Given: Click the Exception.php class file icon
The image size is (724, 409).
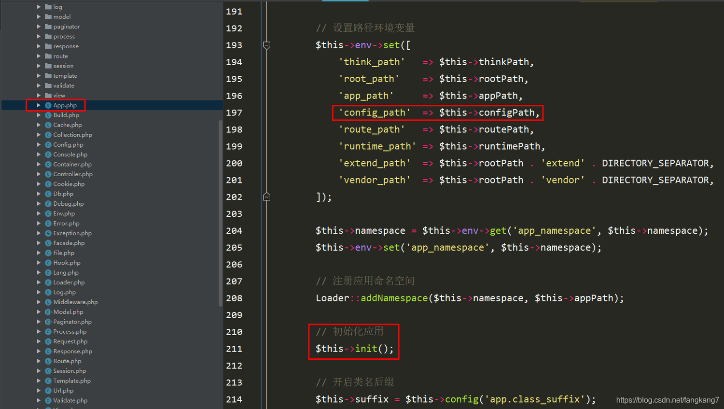Looking at the screenshot, I should coord(48,233).
